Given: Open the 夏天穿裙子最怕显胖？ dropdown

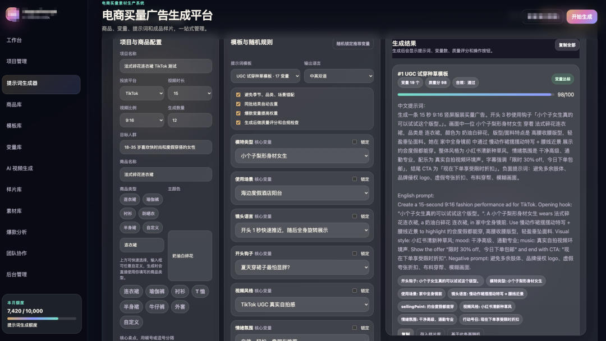Looking at the screenshot, I should pyautogui.click(x=302, y=267).
